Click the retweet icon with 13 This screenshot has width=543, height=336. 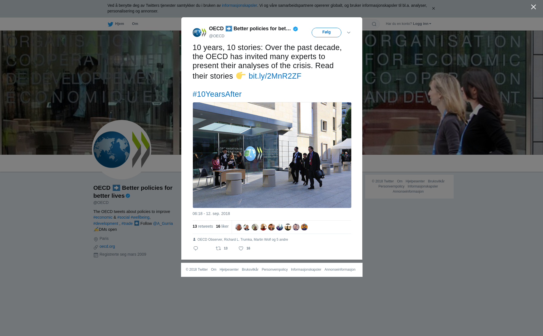tap(222, 248)
